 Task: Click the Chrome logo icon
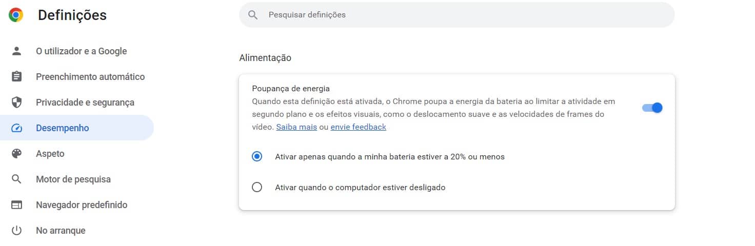coord(16,15)
